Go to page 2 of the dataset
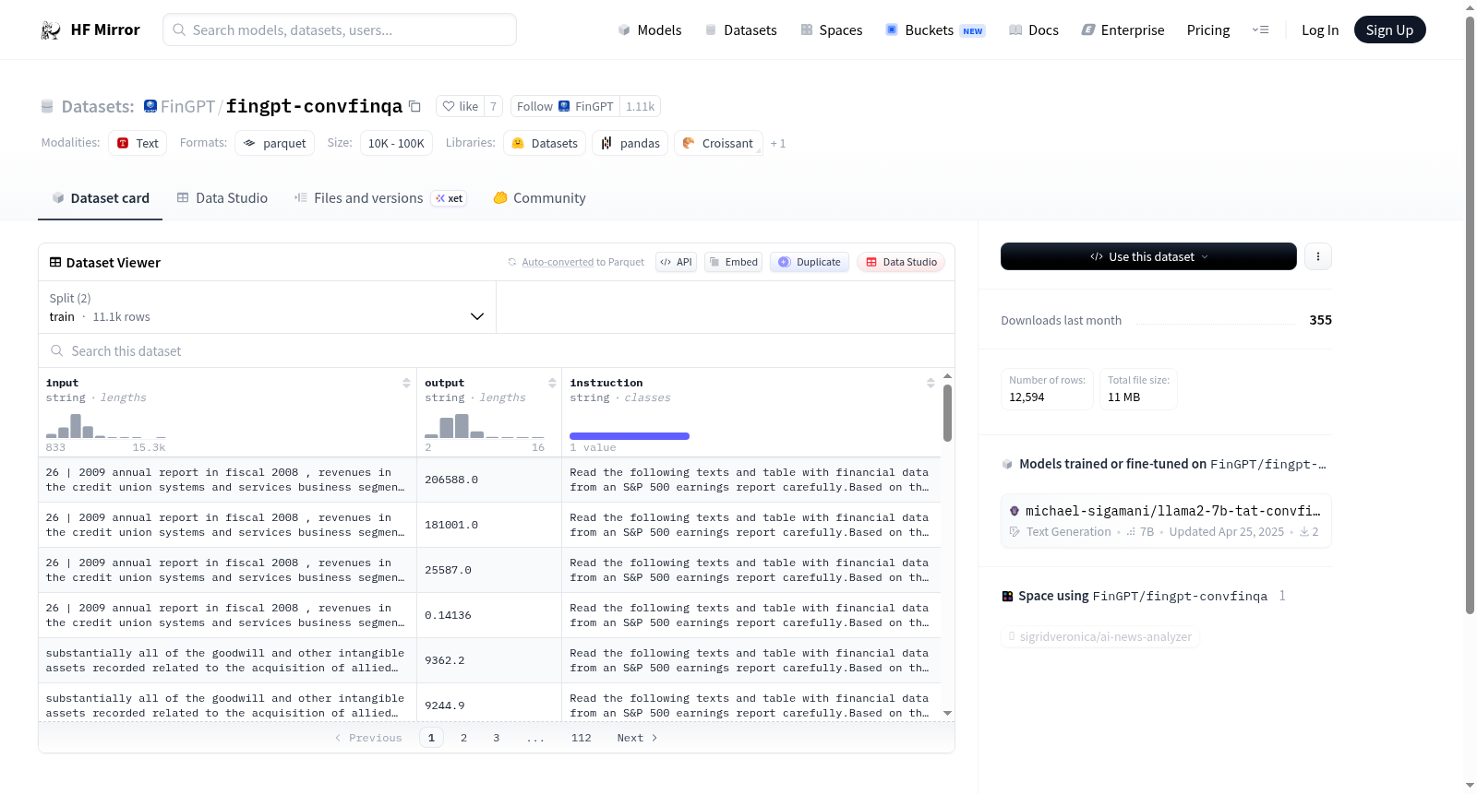The image size is (1477, 794). [x=463, y=738]
